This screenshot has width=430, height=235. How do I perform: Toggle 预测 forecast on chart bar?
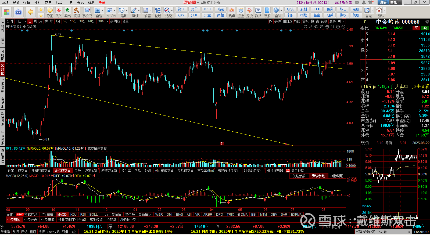324,21
